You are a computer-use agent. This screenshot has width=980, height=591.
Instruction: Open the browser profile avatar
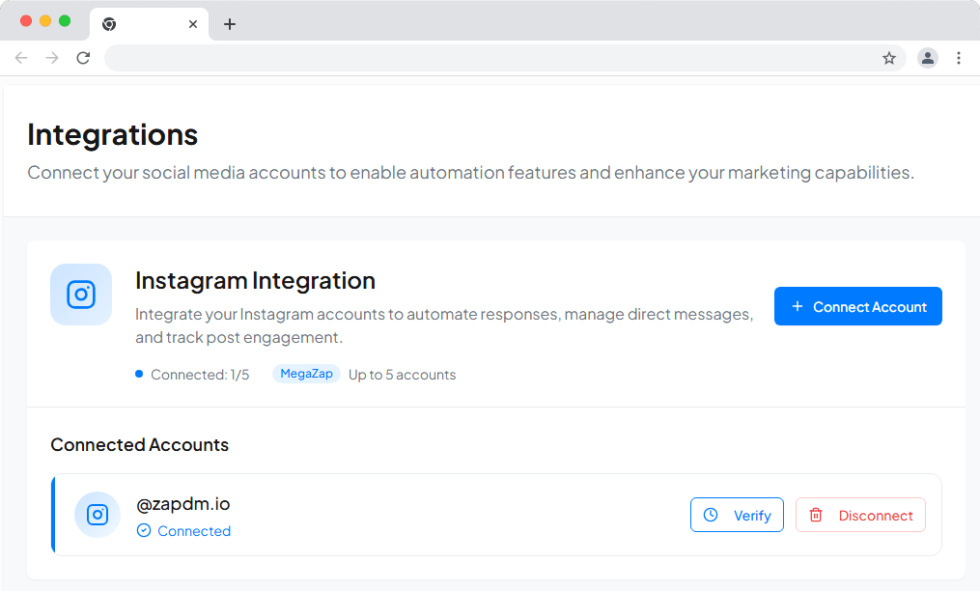point(928,58)
